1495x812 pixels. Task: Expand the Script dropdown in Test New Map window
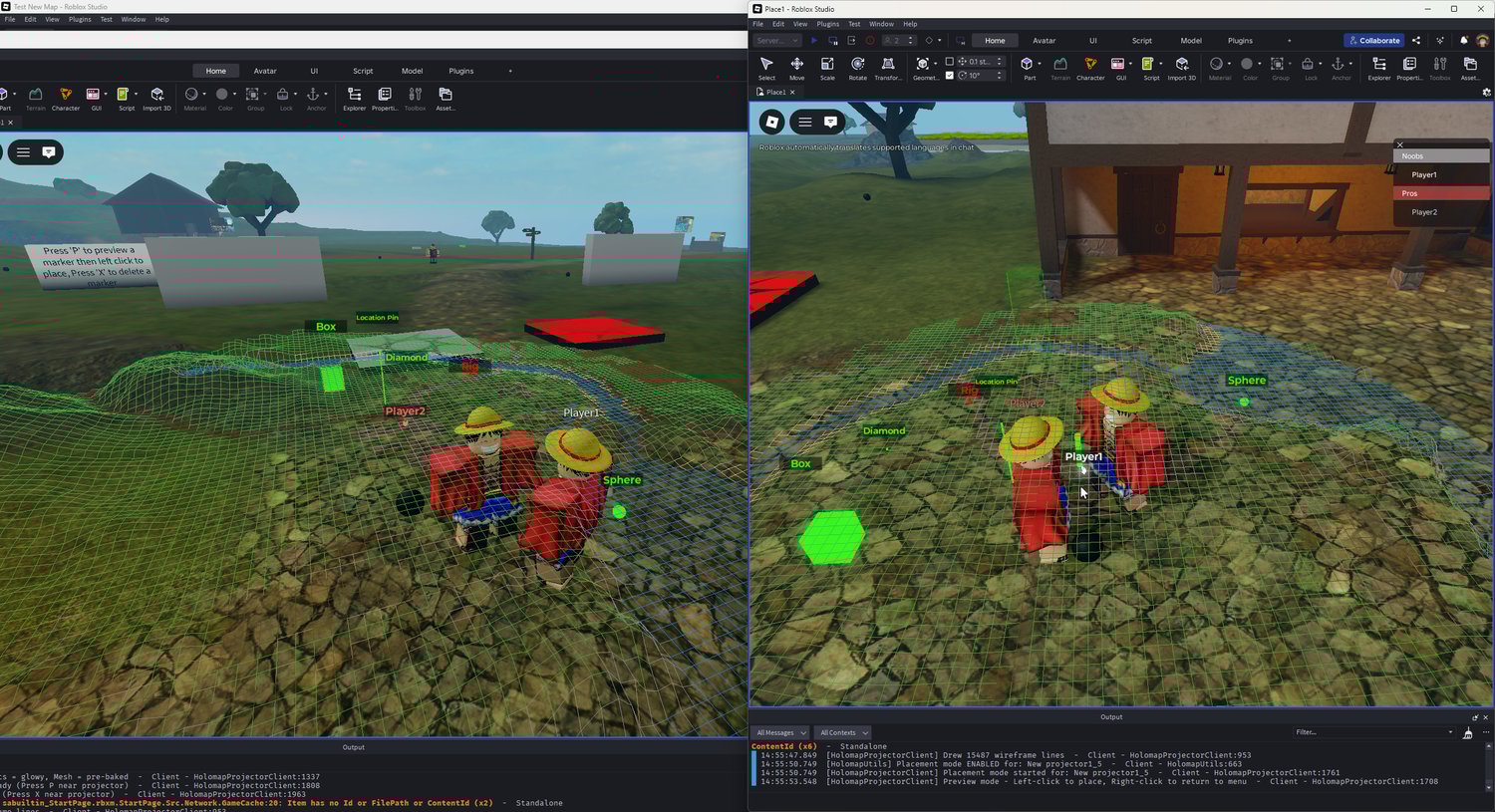136,94
